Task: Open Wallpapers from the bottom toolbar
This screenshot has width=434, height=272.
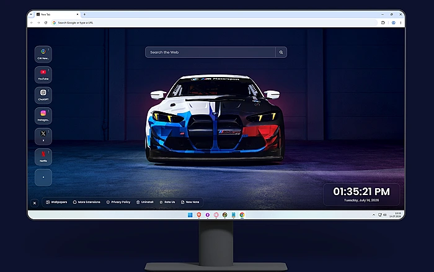Action: tap(56, 202)
